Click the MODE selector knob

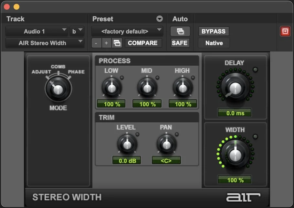[58, 89]
